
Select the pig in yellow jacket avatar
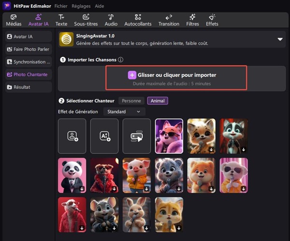[137, 175]
